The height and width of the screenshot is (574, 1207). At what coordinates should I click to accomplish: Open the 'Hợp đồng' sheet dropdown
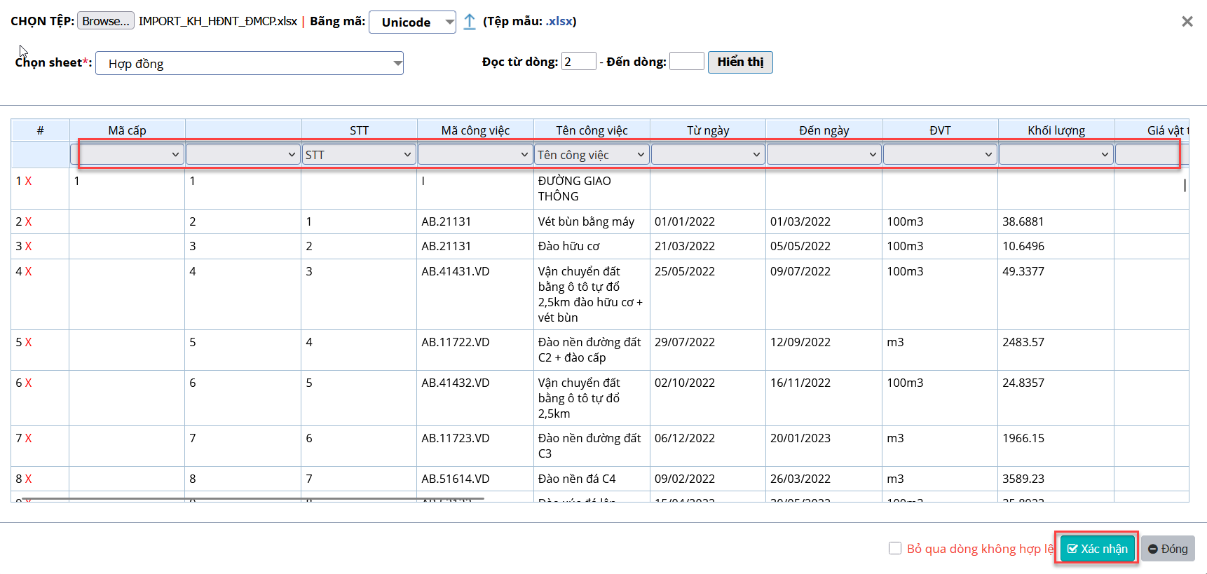[x=250, y=63]
